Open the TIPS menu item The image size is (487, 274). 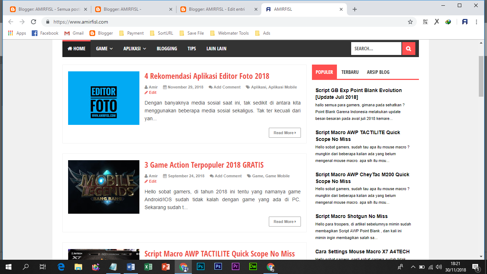click(192, 49)
